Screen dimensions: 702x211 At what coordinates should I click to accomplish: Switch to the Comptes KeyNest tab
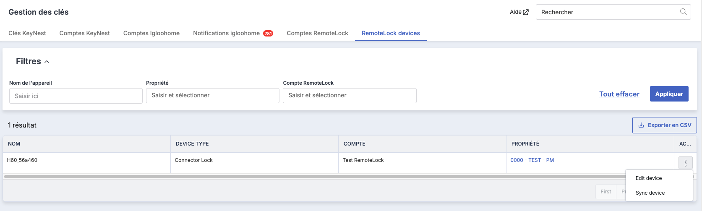coord(85,33)
